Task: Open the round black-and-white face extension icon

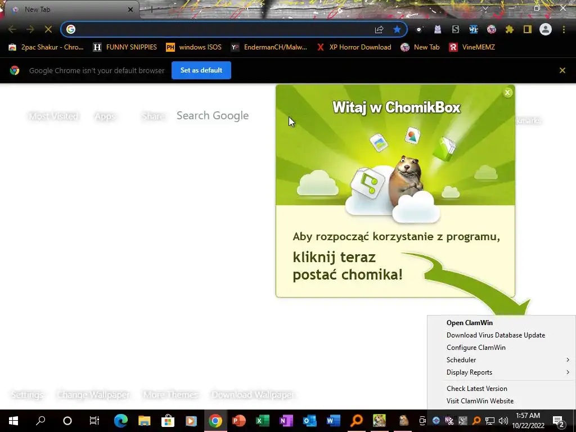Action: tap(419, 29)
